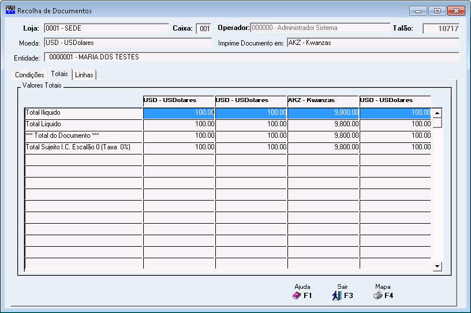Select the Total do Documento row label

[x=83, y=136]
